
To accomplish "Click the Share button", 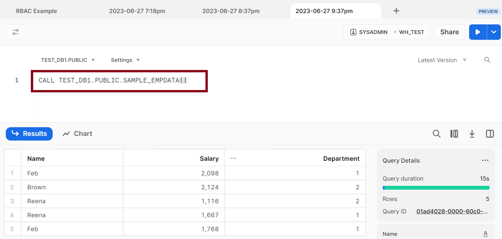I will [449, 32].
